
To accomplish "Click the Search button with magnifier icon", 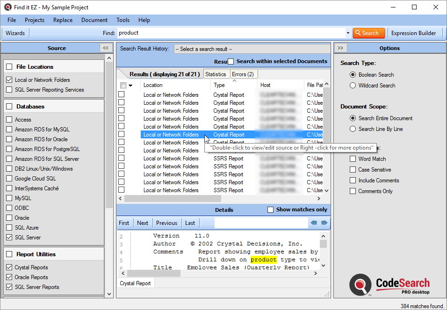I will [x=368, y=33].
